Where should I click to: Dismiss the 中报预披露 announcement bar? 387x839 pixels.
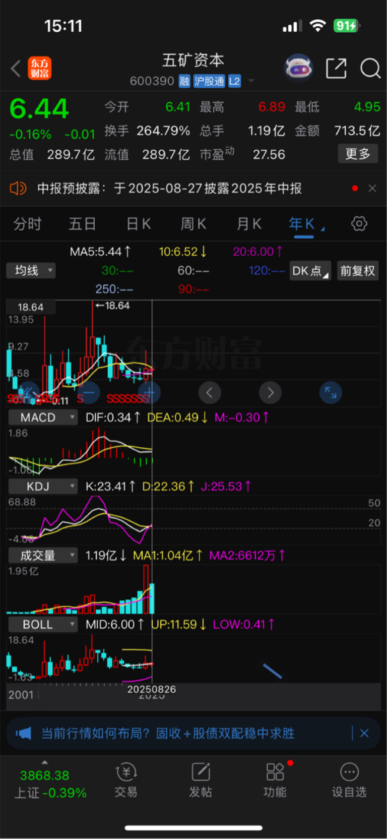[x=372, y=188]
